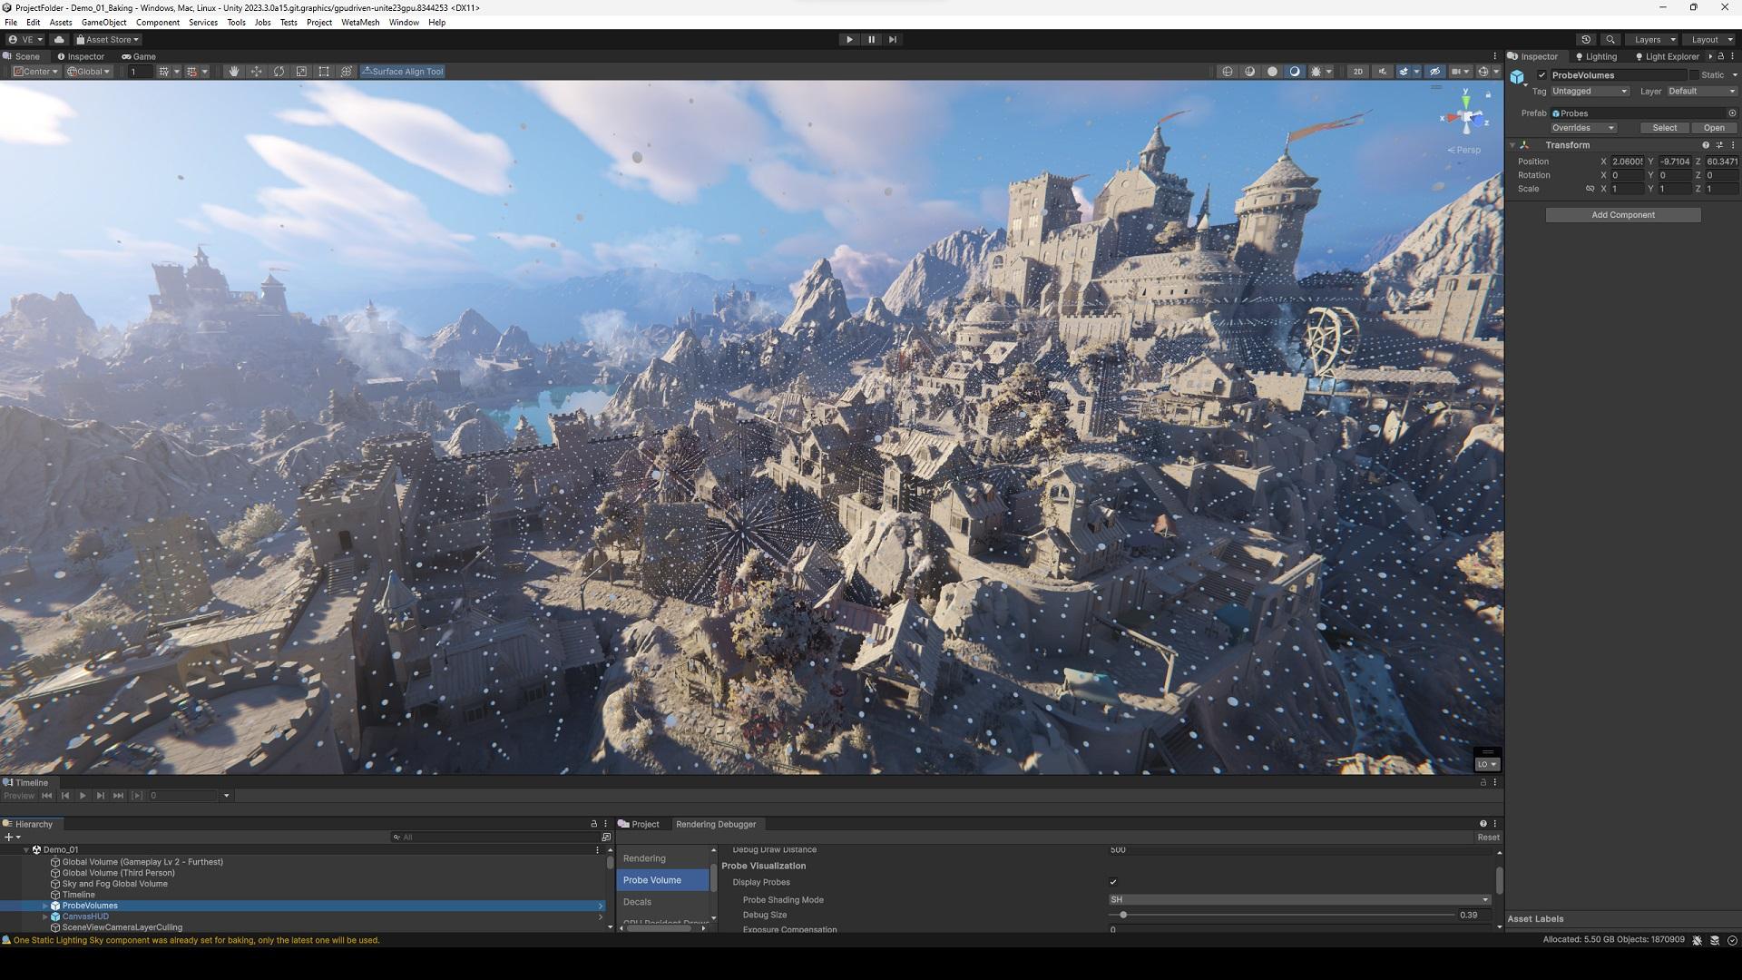Viewport: 1742px width, 980px height.
Task: Toggle scene audio mute icon
Action: (x=1382, y=72)
